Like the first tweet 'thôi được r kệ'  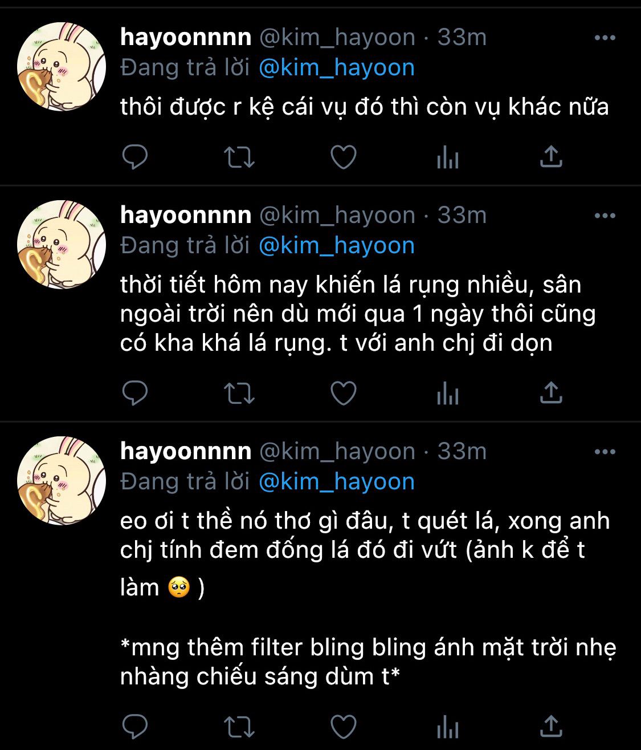coord(344,157)
